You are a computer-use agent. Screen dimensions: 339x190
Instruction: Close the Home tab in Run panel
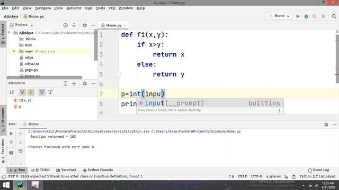click(42, 125)
